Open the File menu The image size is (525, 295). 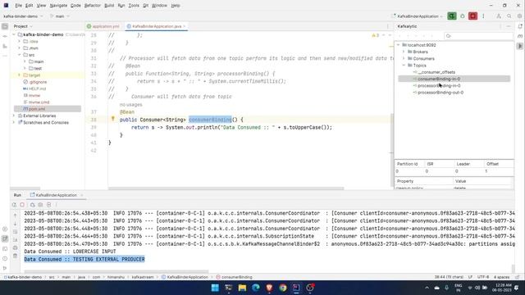[18, 6]
